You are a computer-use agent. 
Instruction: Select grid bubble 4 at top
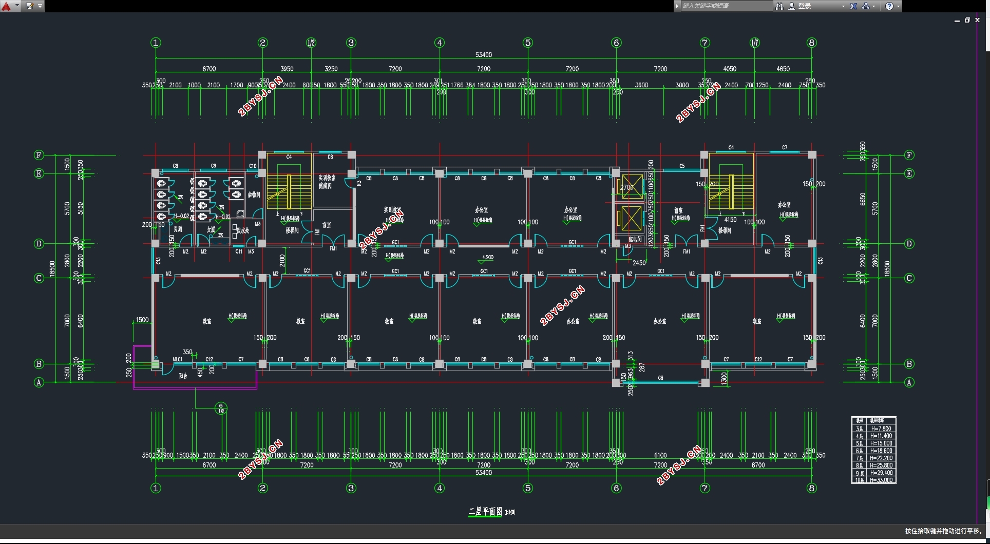coord(440,43)
